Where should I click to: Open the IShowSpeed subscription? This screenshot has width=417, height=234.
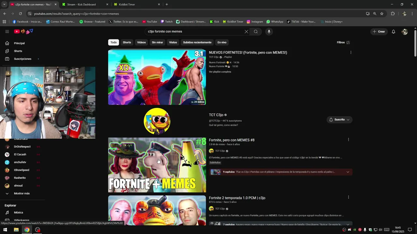22,170
